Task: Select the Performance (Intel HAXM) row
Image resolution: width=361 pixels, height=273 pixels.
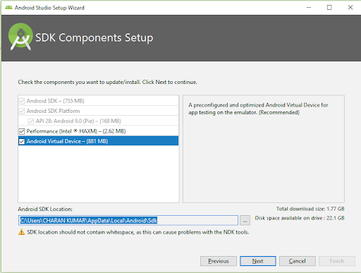Action: (98, 131)
